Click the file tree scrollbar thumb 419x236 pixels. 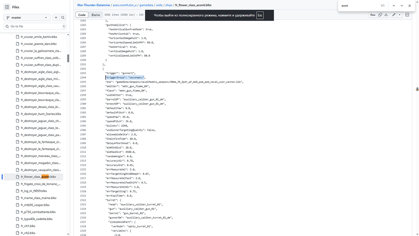pyautogui.click(x=68, y=58)
